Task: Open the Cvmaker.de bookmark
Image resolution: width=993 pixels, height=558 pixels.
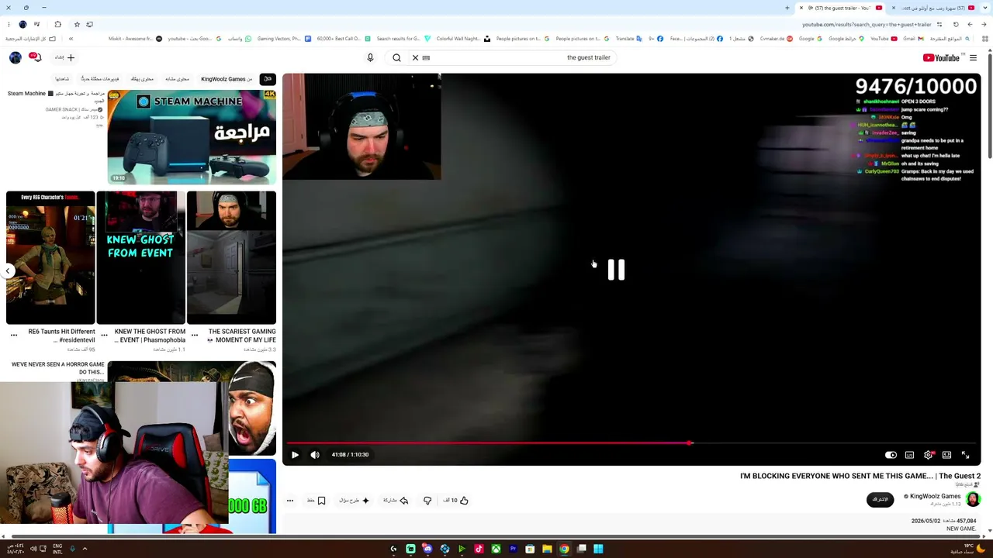Action: 776,39
